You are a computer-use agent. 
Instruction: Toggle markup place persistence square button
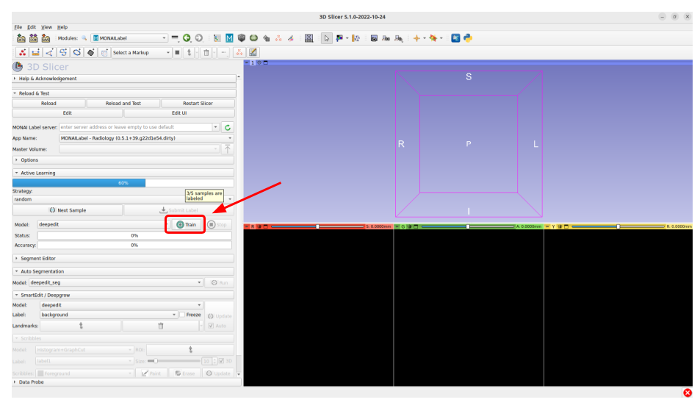coord(177,53)
